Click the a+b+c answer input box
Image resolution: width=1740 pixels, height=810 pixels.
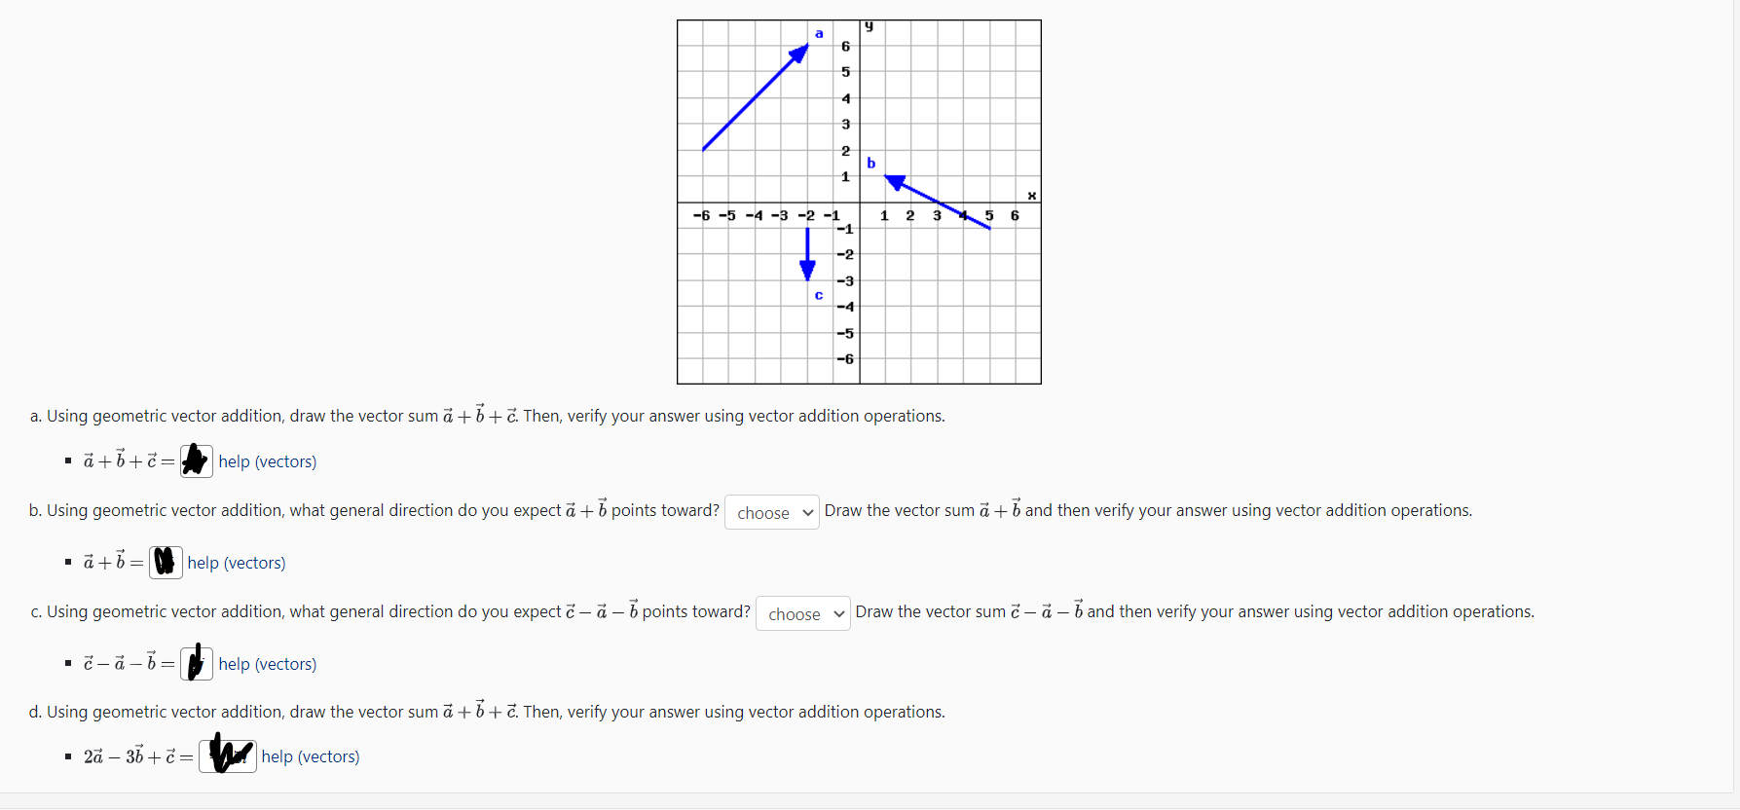196,461
